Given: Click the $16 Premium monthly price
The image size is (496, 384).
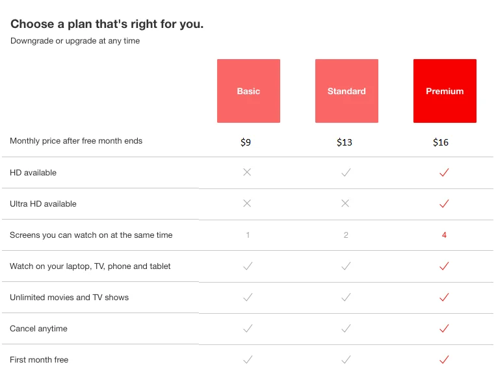Looking at the screenshot, I should point(441,142).
